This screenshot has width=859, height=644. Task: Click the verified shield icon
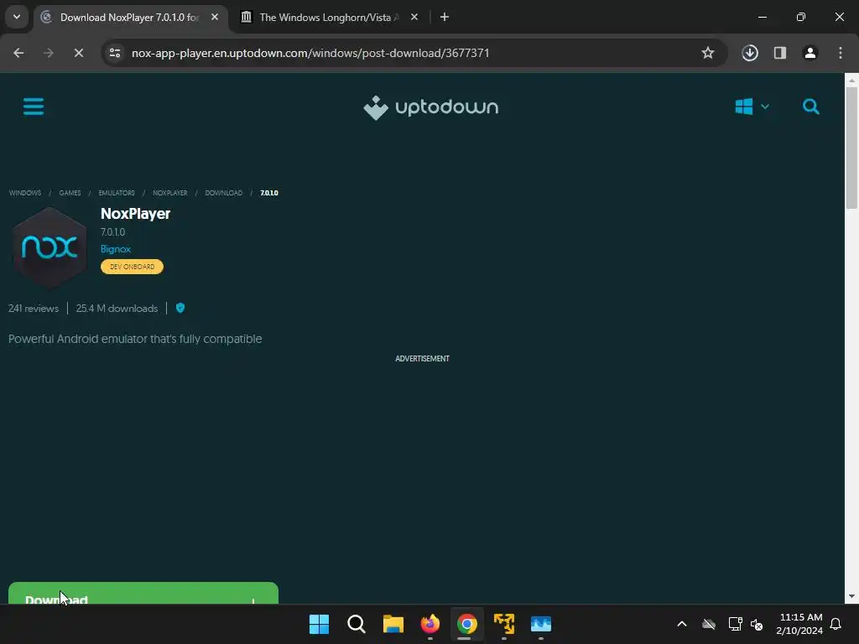[x=180, y=308]
